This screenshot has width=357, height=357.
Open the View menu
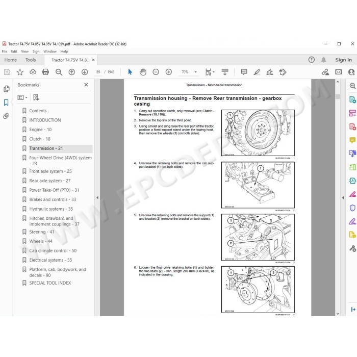[x=24, y=52]
